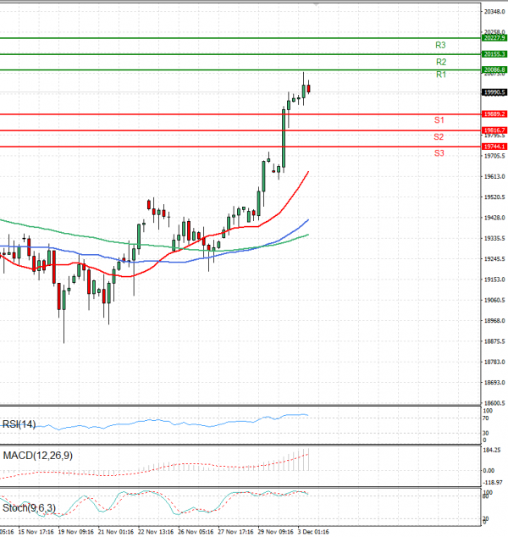
Task: Click the S3 support label
Action: click(x=439, y=153)
